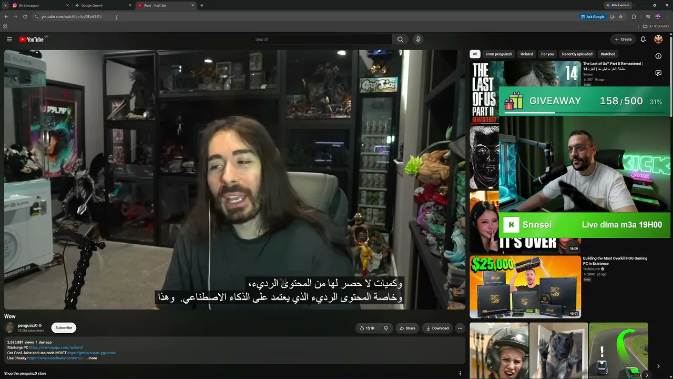Select the 'Related' filter chip

click(x=527, y=54)
